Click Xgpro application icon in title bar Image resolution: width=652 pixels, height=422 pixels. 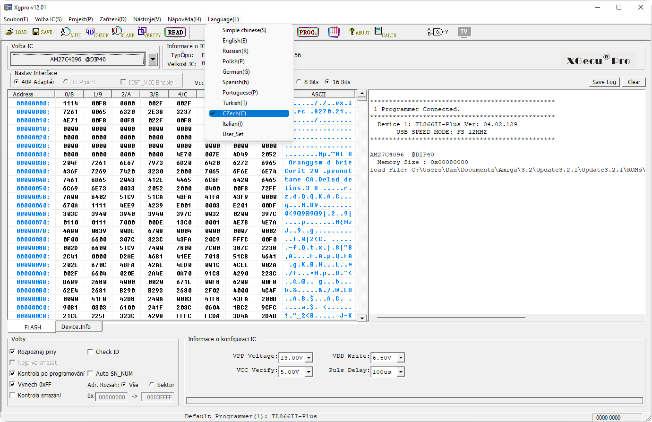8,7
